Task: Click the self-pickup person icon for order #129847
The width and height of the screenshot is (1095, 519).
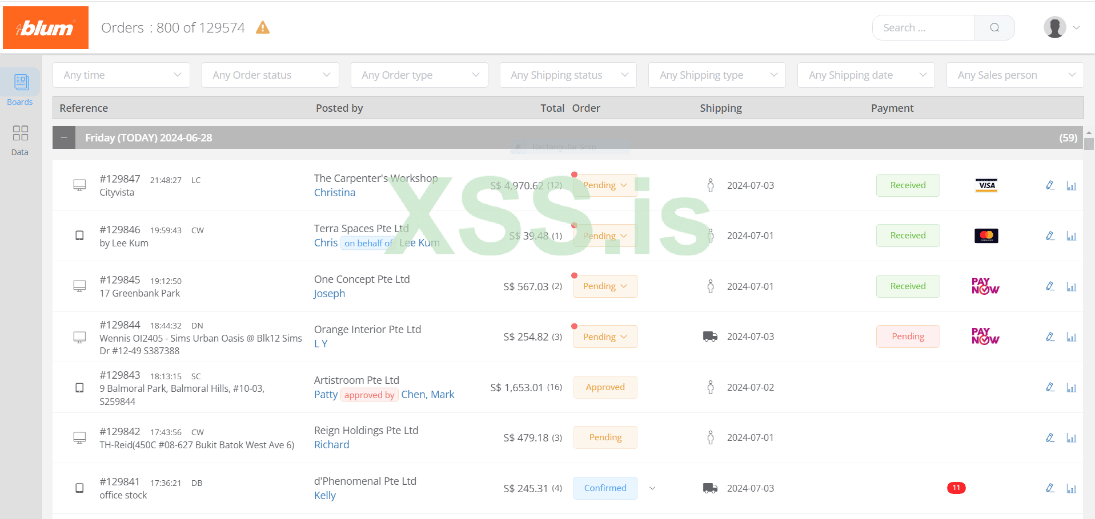Action: (x=710, y=185)
